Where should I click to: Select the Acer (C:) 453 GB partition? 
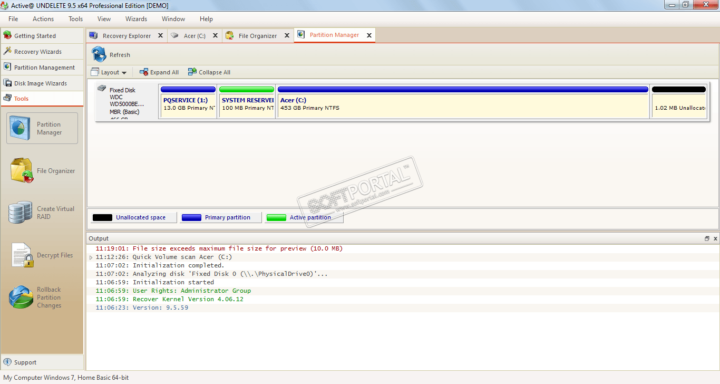[463, 101]
